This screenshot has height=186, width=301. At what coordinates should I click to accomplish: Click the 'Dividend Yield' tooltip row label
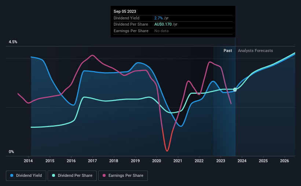coord(126,18)
